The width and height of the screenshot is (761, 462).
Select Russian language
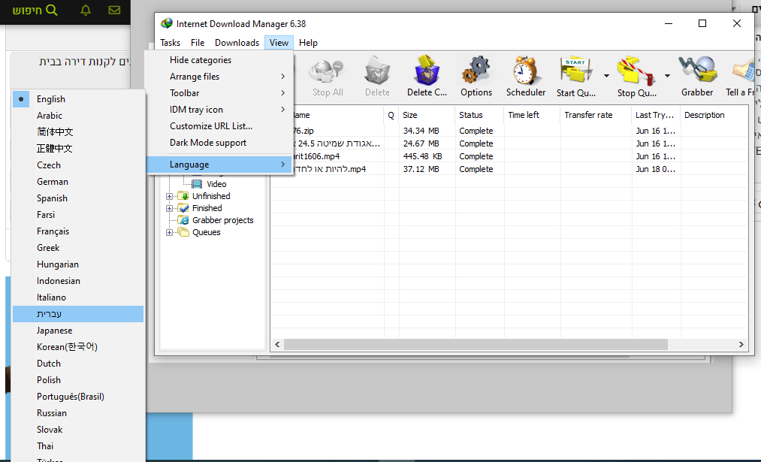point(78,413)
